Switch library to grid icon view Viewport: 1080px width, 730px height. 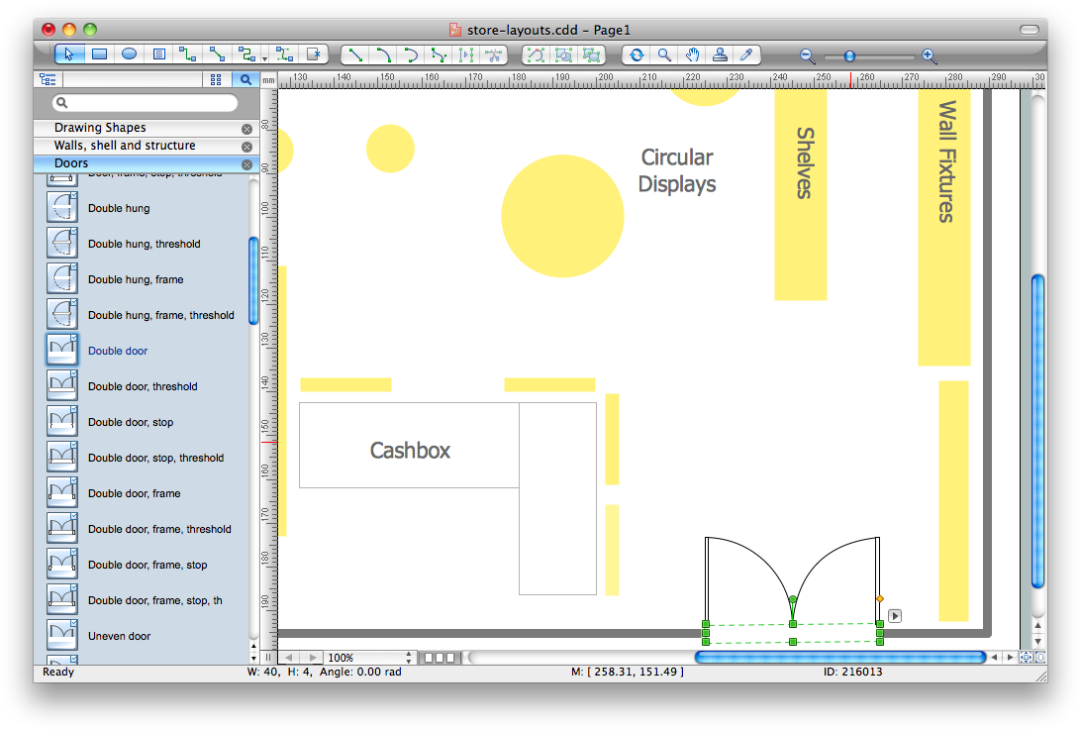point(216,80)
